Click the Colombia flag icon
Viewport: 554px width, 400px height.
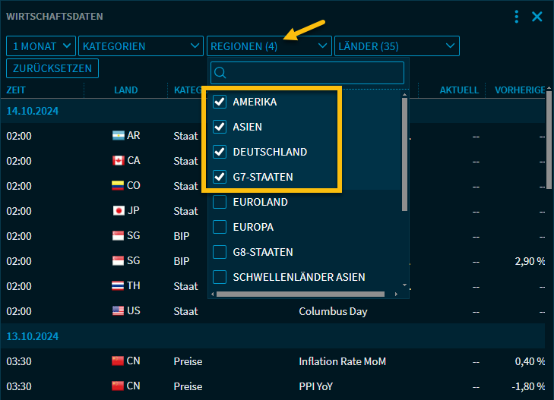coord(118,186)
